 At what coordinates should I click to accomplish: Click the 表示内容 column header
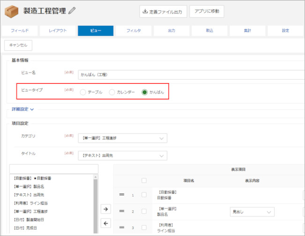252,181
